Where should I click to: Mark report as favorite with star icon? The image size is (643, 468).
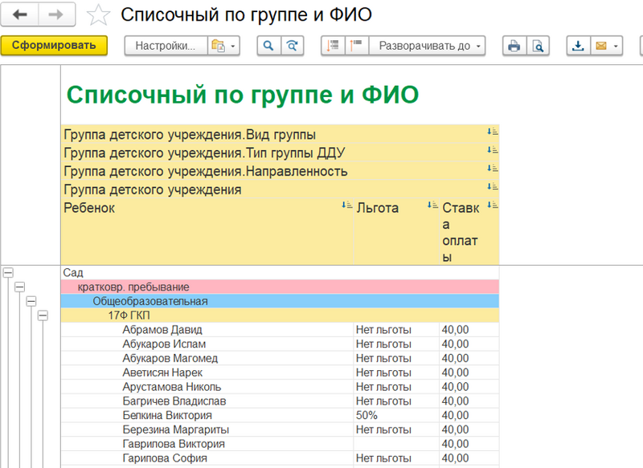point(98,14)
